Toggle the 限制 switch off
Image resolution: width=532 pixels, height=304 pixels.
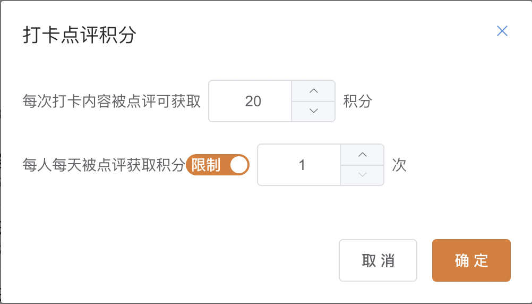click(218, 165)
